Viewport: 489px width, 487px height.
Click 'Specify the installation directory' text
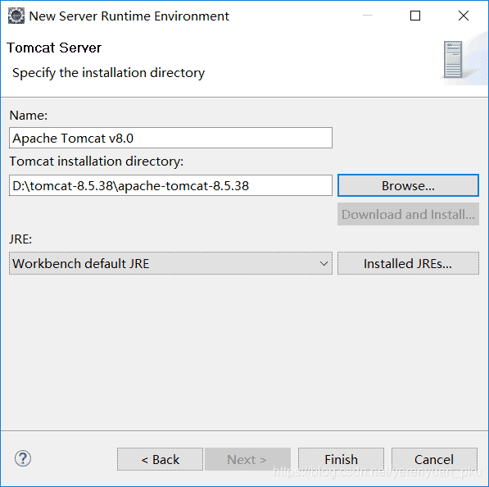click(108, 73)
